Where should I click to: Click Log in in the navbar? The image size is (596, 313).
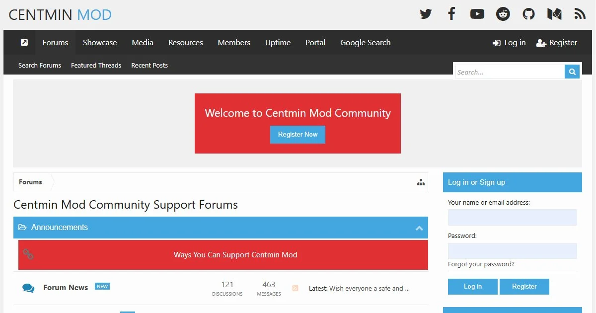[x=509, y=43]
